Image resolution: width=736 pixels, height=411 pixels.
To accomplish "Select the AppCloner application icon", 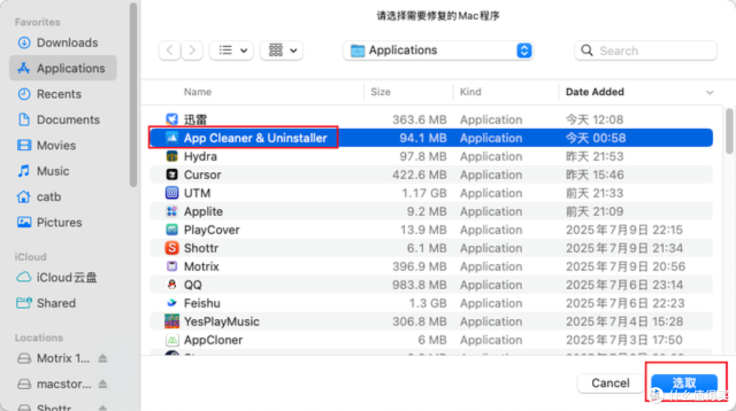I will click(x=172, y=340).
